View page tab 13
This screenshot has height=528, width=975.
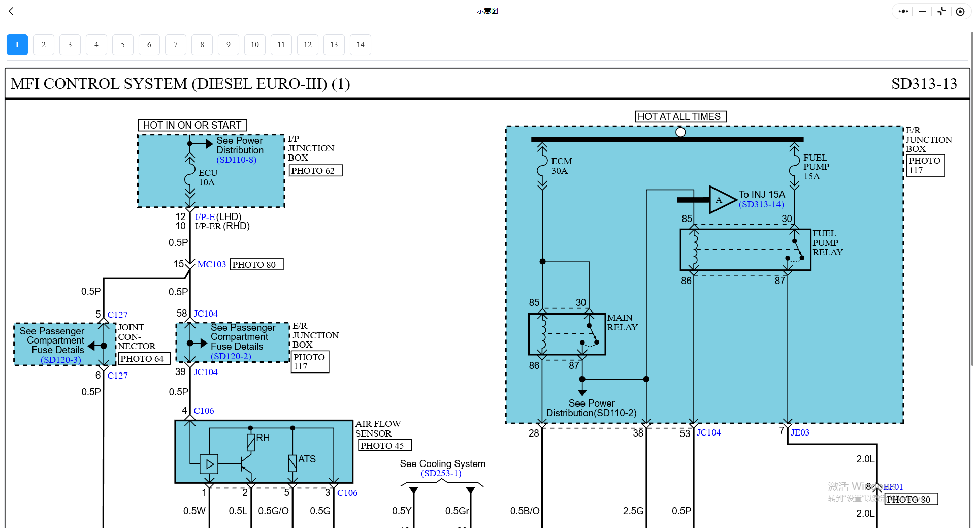334,45
